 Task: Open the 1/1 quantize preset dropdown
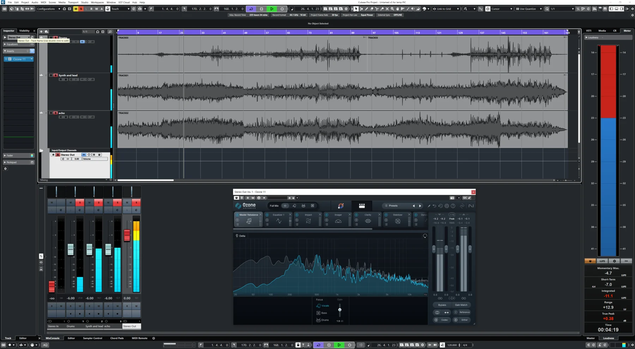562,9
